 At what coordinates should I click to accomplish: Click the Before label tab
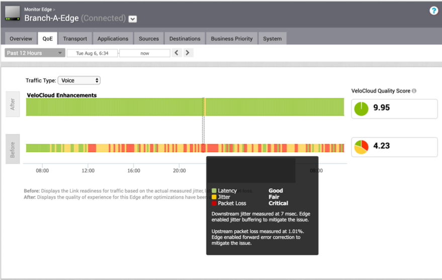coord(13,149)
